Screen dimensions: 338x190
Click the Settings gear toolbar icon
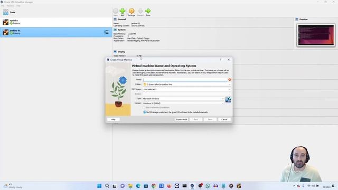click(x=132, y=12)
